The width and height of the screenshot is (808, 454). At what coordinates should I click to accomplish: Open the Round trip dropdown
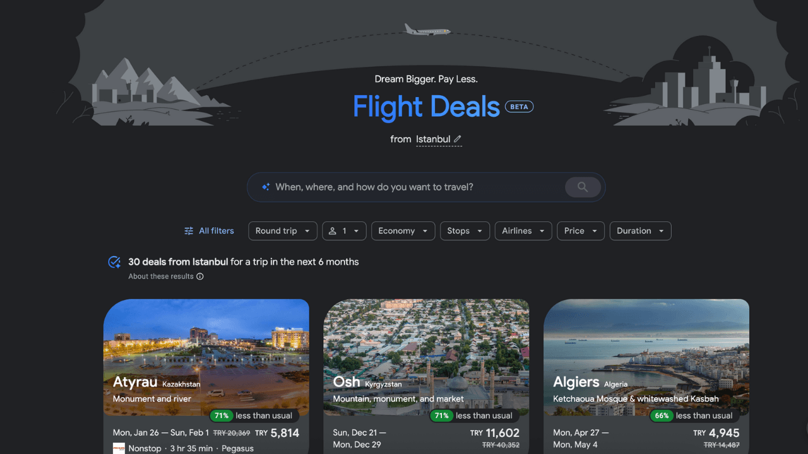click(x=283, y=231)
